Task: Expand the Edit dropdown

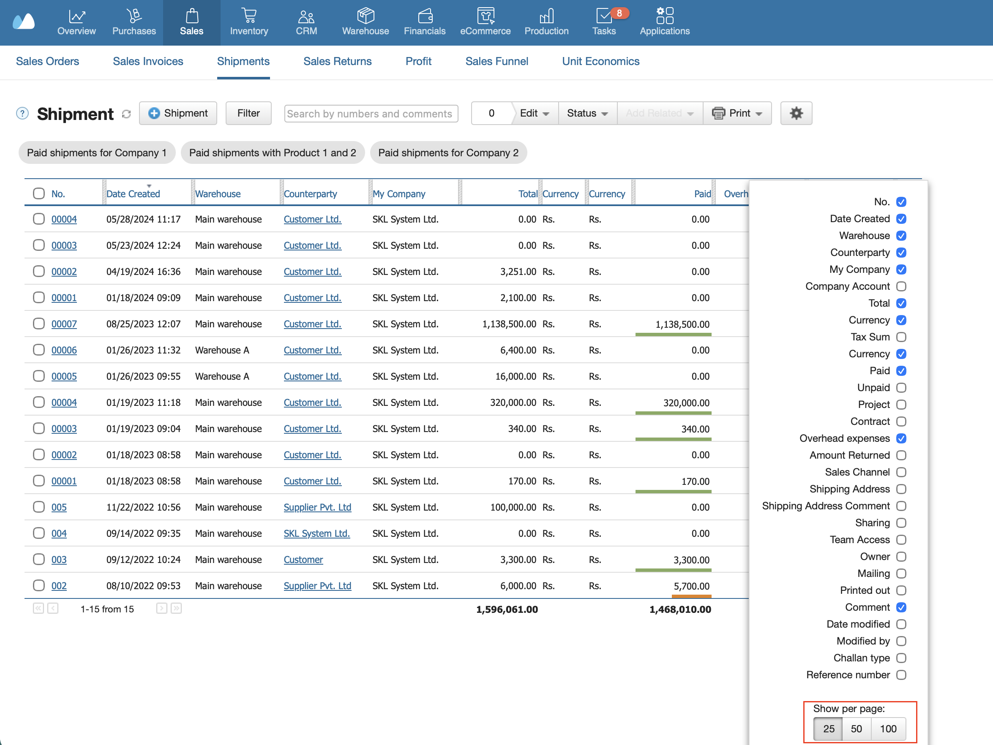Action: click(534, 113)
